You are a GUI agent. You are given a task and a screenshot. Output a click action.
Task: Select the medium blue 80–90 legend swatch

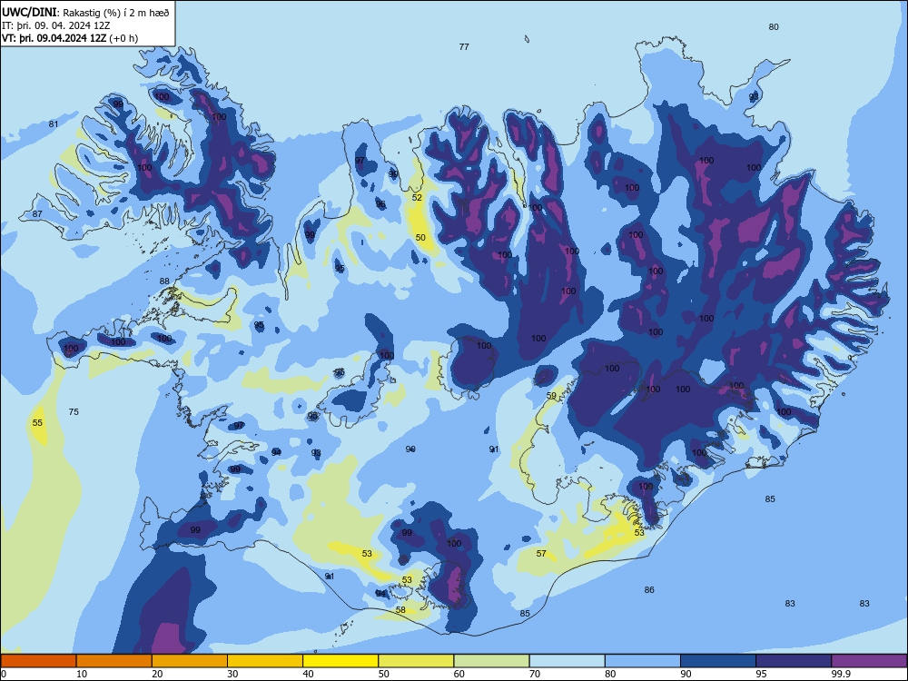643,661
